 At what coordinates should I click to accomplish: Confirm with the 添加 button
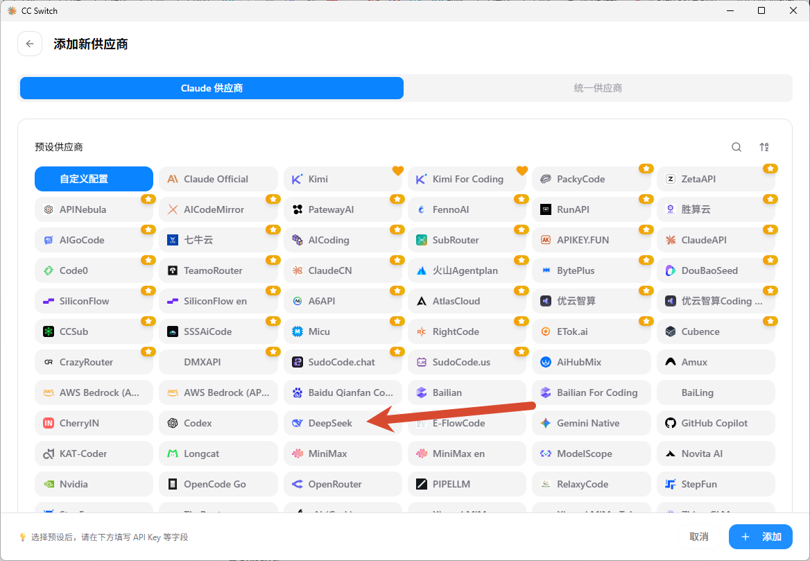coord(760,537)
